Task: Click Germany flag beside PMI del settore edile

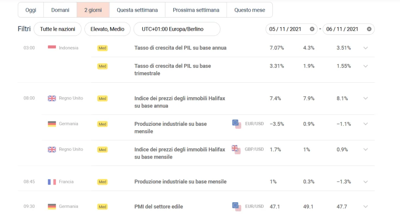Action: (52, 206)
